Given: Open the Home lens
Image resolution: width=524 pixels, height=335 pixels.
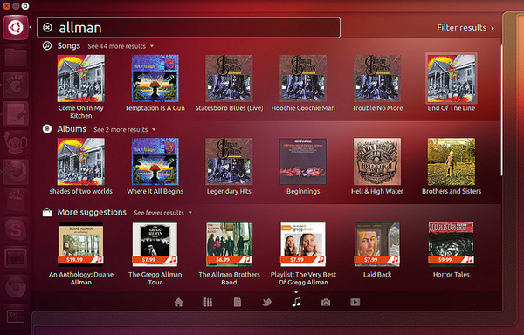Looking at the screenshot, I should pos(178,303).
